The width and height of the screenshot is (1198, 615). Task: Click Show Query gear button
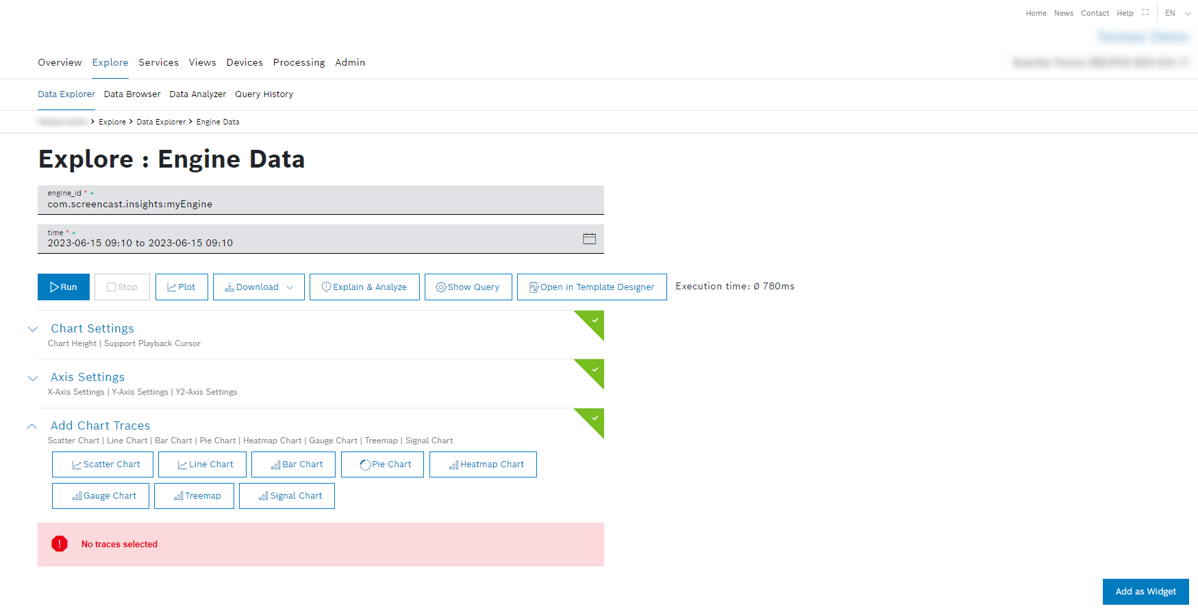point(468,287)
